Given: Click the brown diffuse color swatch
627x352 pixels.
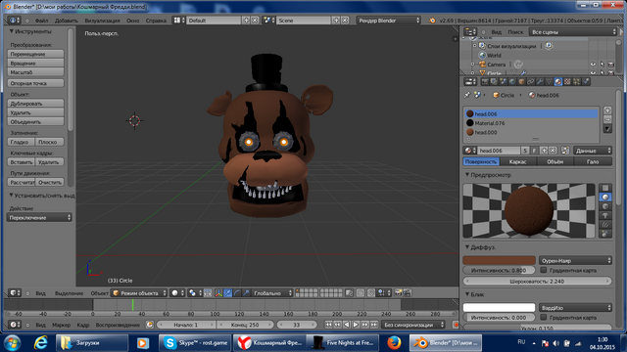Looking at the screenshot, I should pos(499,261).
